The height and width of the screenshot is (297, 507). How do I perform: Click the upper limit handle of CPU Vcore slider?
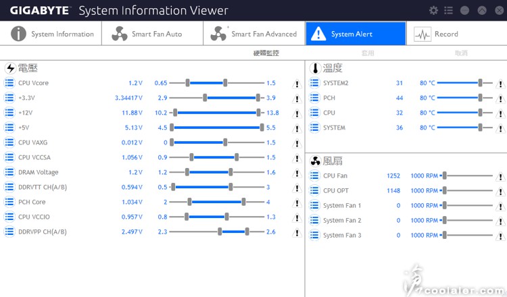tap(225, 83)
